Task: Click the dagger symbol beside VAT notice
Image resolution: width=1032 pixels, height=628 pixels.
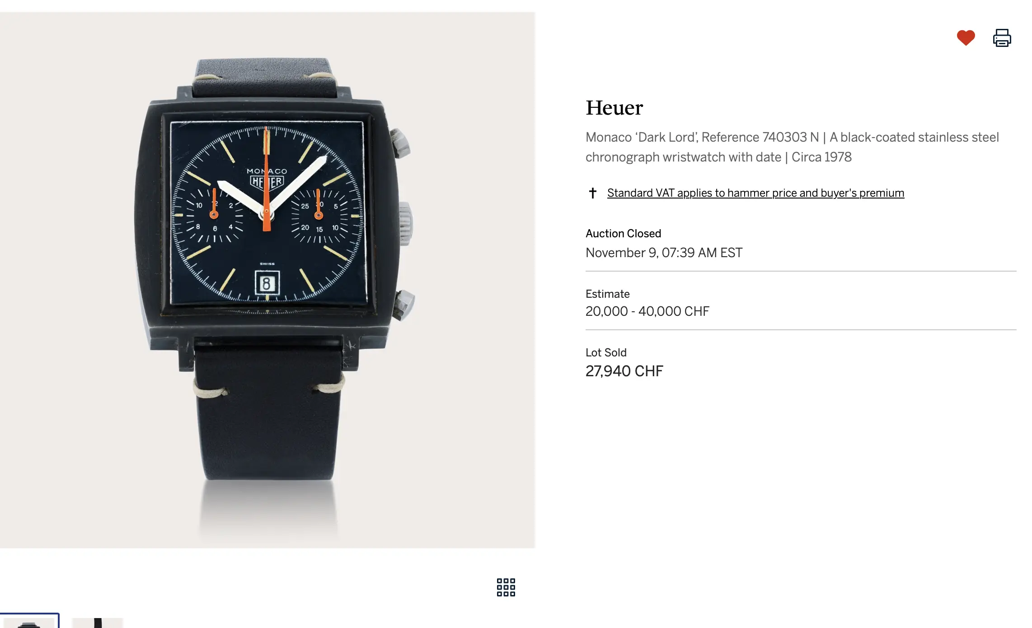Action: point(592,193)
